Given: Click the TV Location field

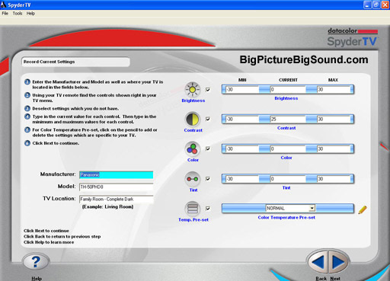Looking at the screenshot, I should tap(117, 200).
